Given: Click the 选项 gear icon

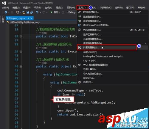Looking at the screenshot, I should tap(80, 82).
